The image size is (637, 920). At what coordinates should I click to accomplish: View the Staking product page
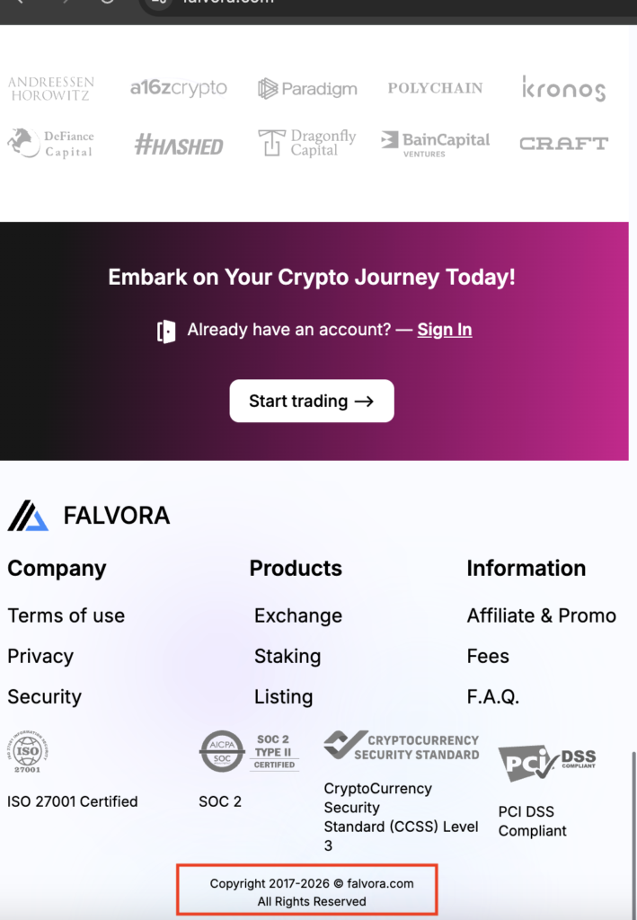288,657
